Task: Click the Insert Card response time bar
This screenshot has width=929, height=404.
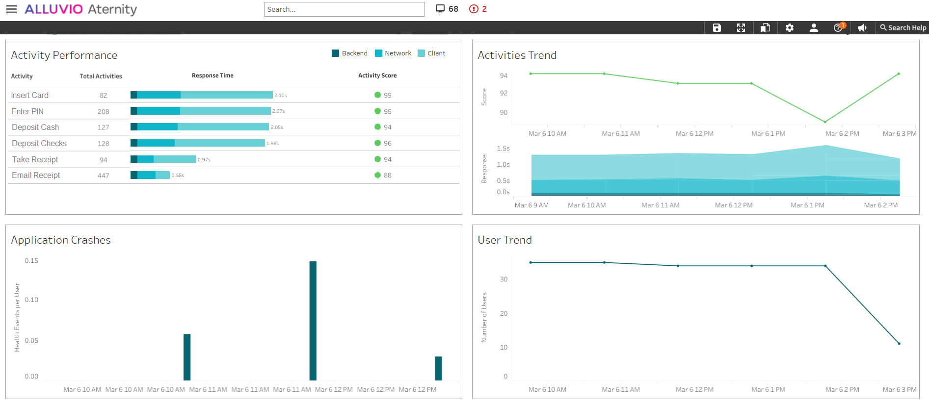Action: (202, 95)
